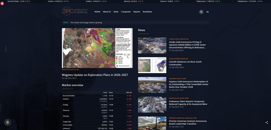
Task: Select the Gold/oz row in market table
Action: click(97, 100)
